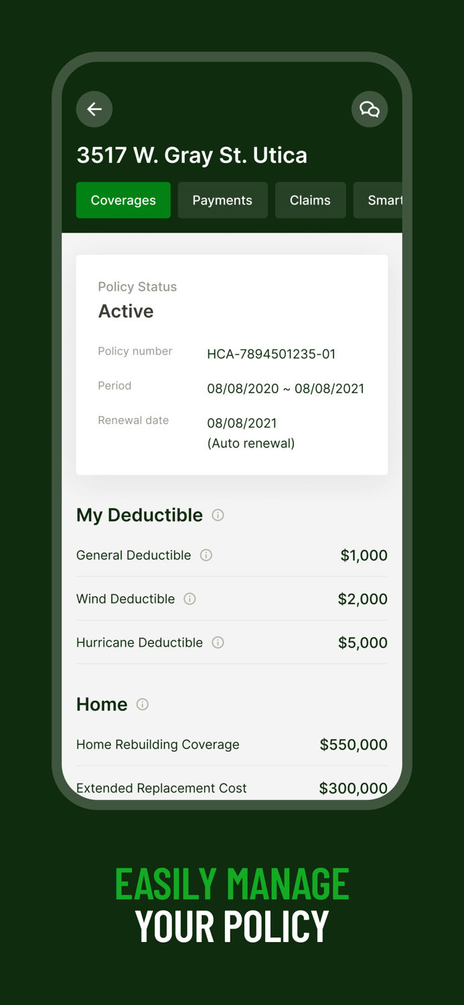
Task: Open the Extended Replacement Cost row
Action: point(232,789)
